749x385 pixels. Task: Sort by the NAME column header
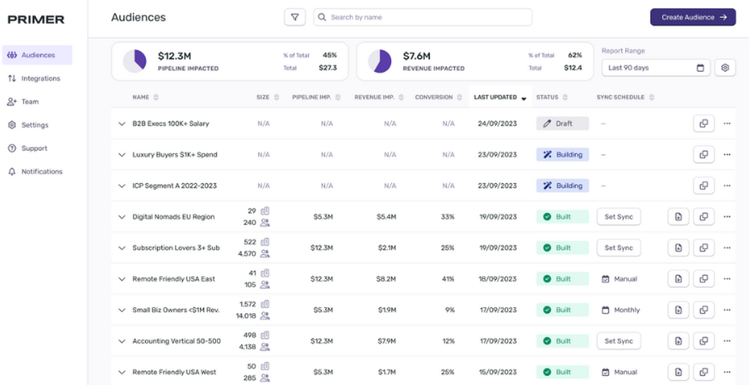click(145, 97)
